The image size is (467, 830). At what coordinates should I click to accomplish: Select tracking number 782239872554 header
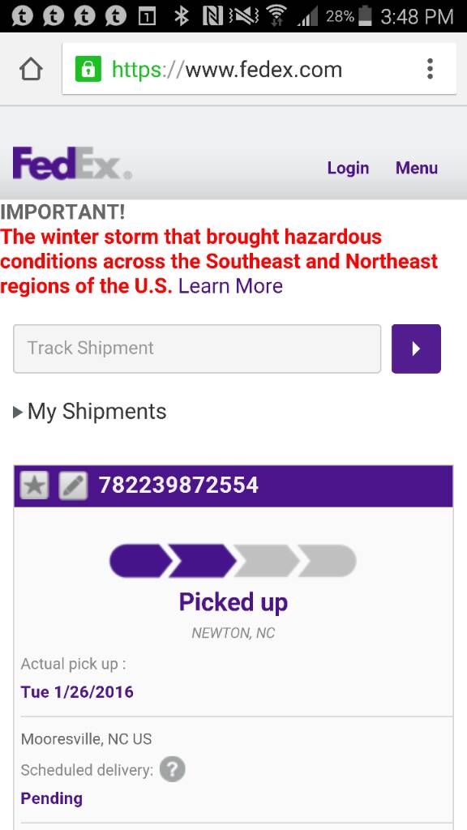[178, 486]
